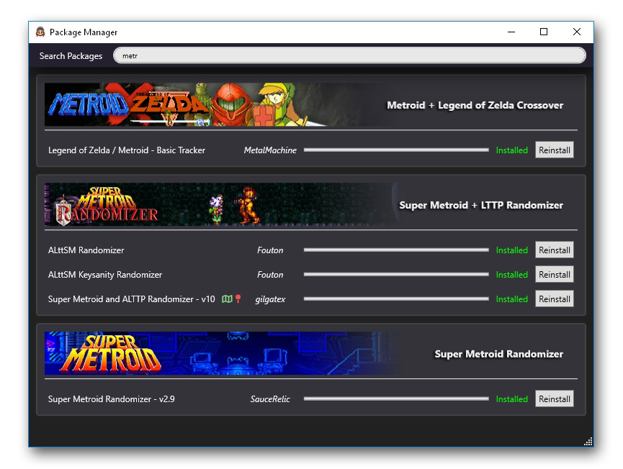
Task: Click the green map icon beside v10 randomizer
Action: click(x=227, y=299)
